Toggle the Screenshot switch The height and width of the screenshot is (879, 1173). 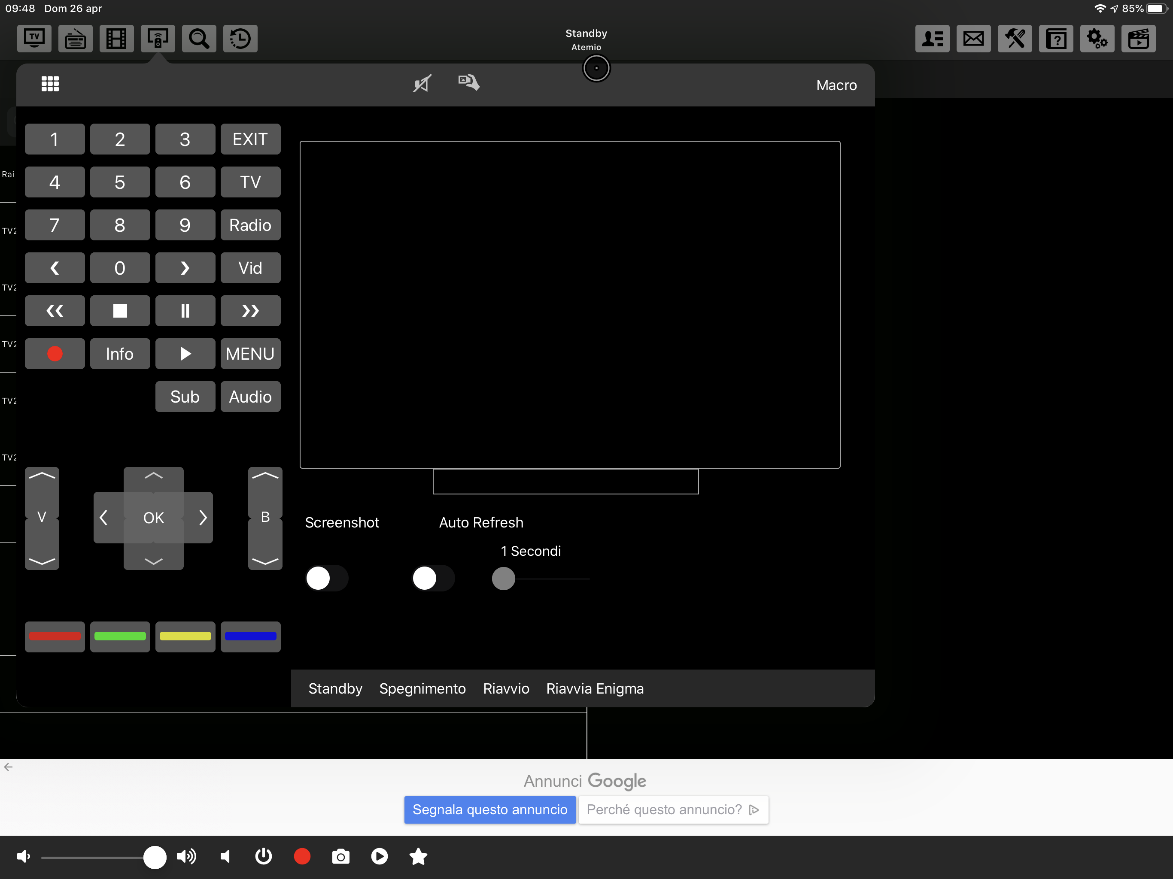coord(327,578)
